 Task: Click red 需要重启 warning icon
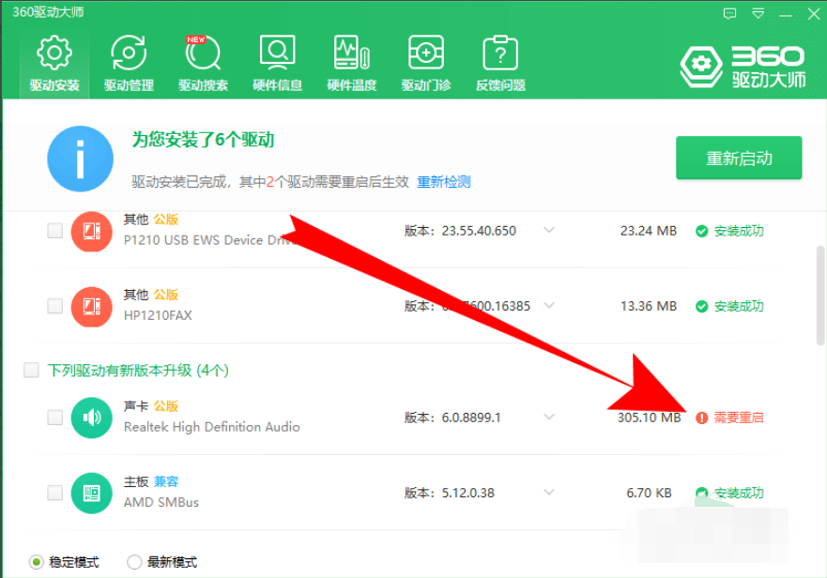coord(701,418)
